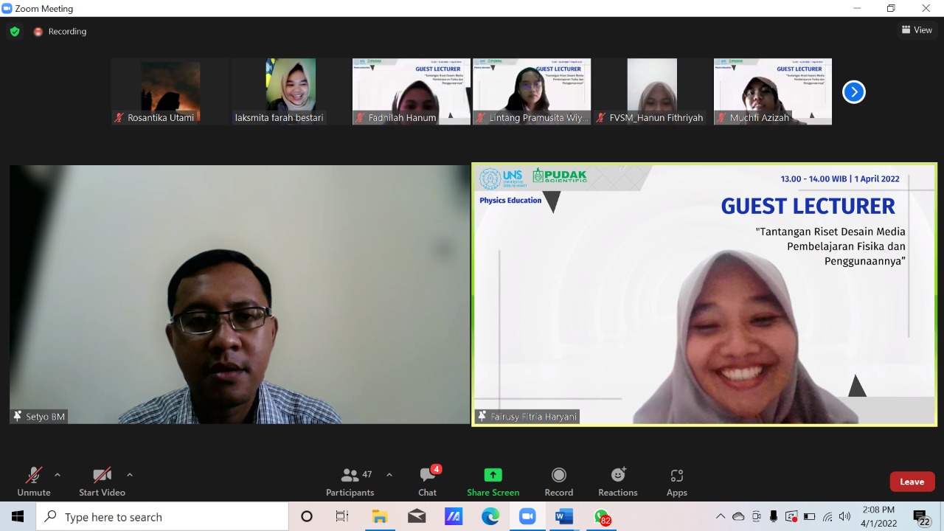Open the Chat panel
944x531 pixels.
coord(427,481)
